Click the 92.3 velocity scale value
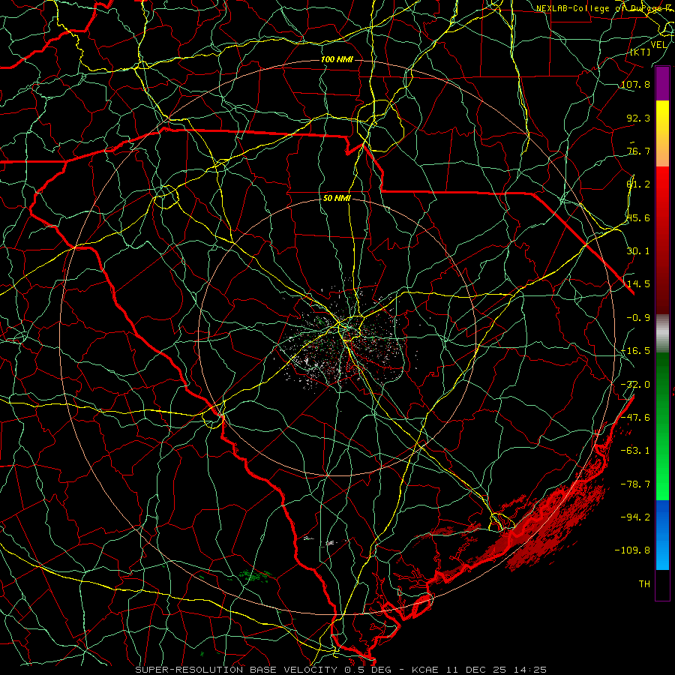675x675 pixels. coord(638,118)
